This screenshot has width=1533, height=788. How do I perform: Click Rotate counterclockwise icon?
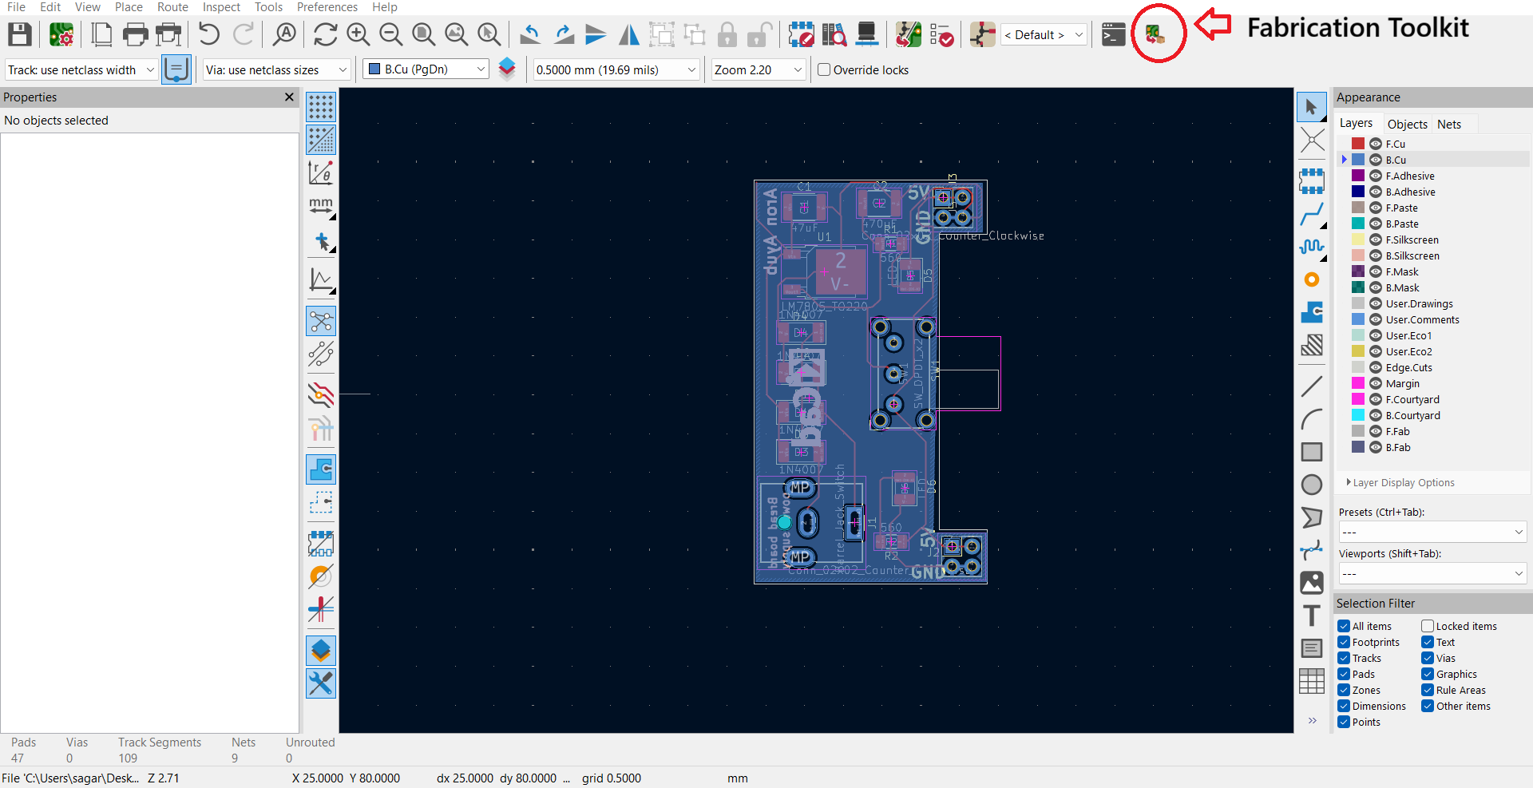click(x=529, y=34)
